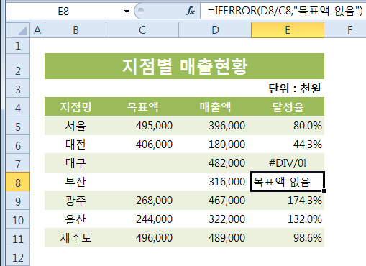Select row 4 header
The image size is (366, 266).
(18, 107)
